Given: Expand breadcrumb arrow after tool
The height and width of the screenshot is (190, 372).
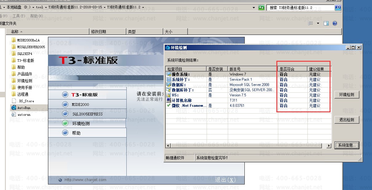Looking at the screenshot, I should pyautogui.click(x=46, y=7).
